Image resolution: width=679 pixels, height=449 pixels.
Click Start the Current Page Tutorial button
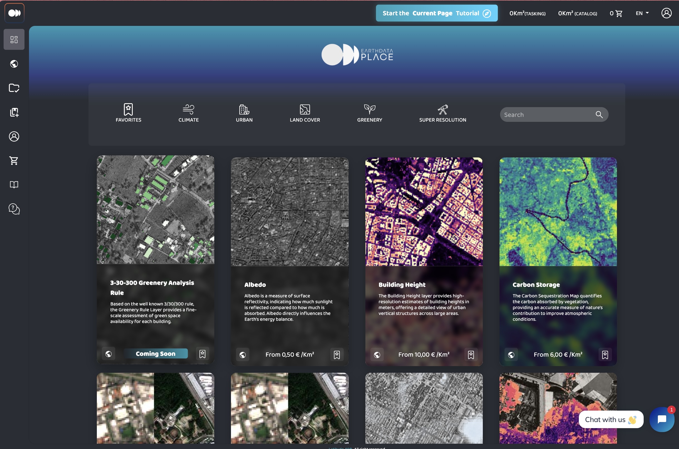[436, 13]
